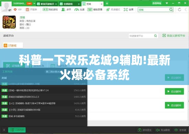Select script 龙城 多功能辅助 with 512 users
This screenshot has width=189, height=134.
pyautogui.click(x=44, y=116)
